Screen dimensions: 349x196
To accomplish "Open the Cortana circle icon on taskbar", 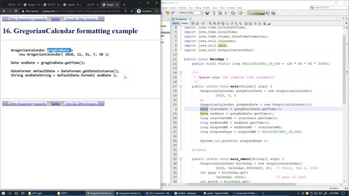I will tap(16, 193).
